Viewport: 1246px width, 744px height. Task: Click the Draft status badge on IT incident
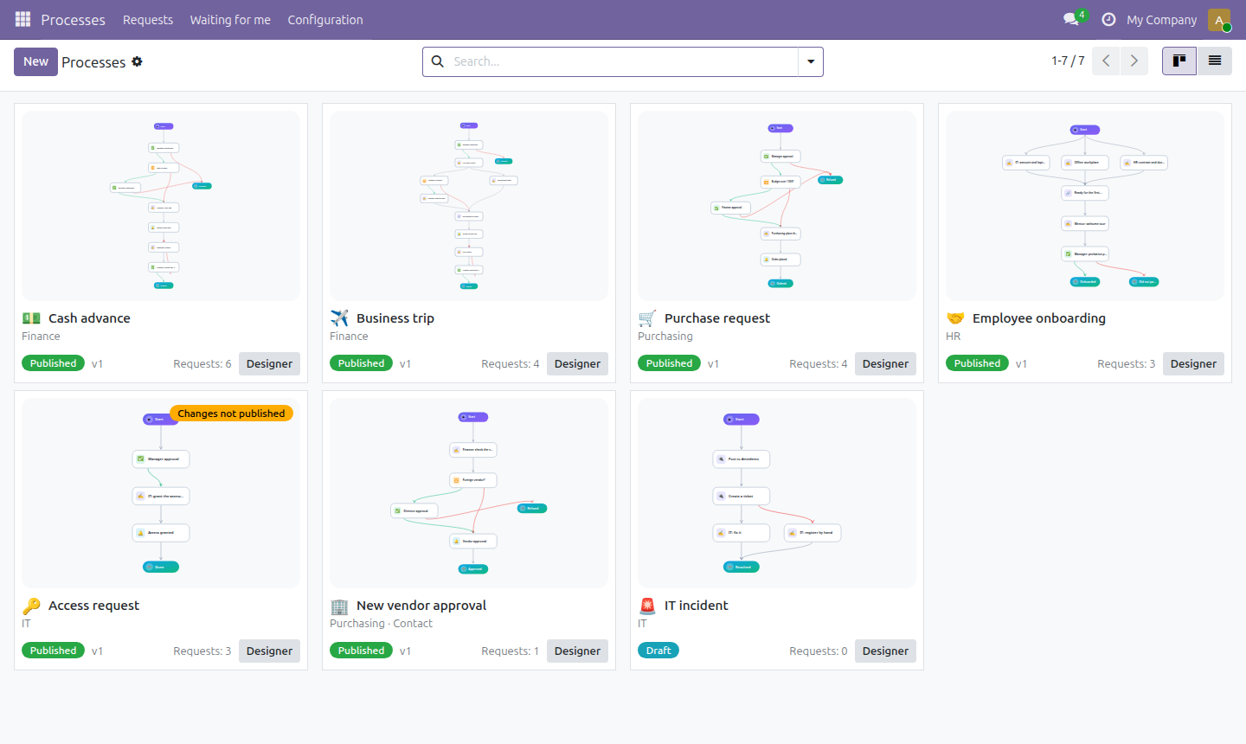(x=658, y=651)
